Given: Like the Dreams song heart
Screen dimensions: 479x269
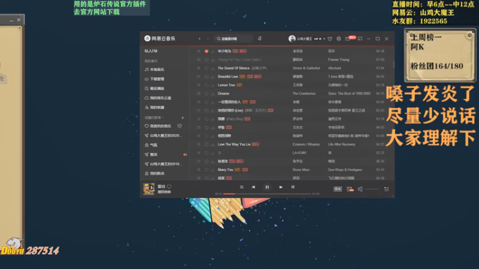Looking at the screenshot, I should [207, 94].
